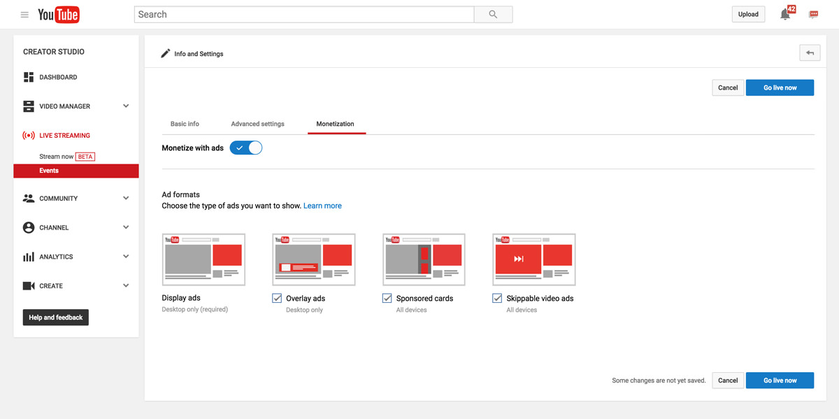
Task: Follow the Learn more link
Action: pos(322,206)
